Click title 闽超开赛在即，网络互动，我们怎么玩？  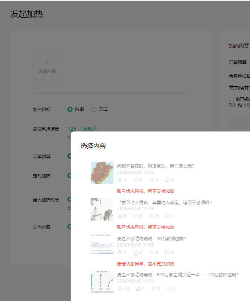tap(155, 166)
